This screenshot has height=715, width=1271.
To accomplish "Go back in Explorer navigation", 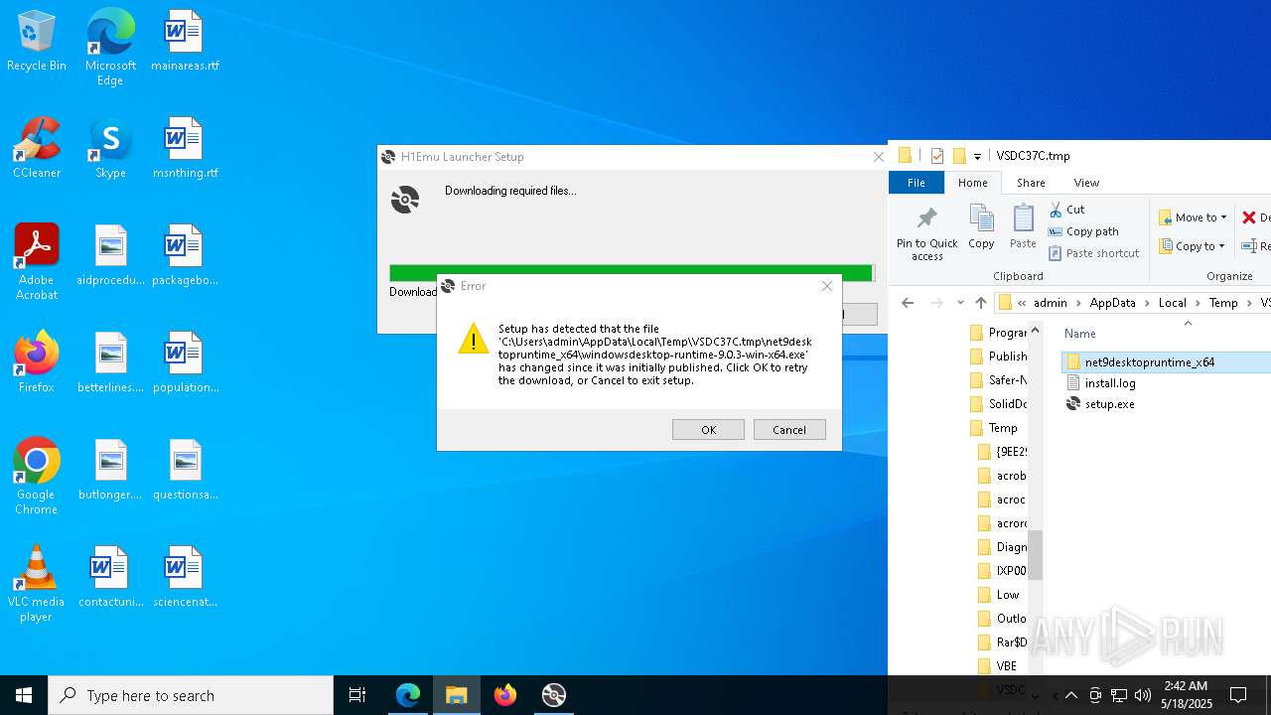I will [907, 303].
